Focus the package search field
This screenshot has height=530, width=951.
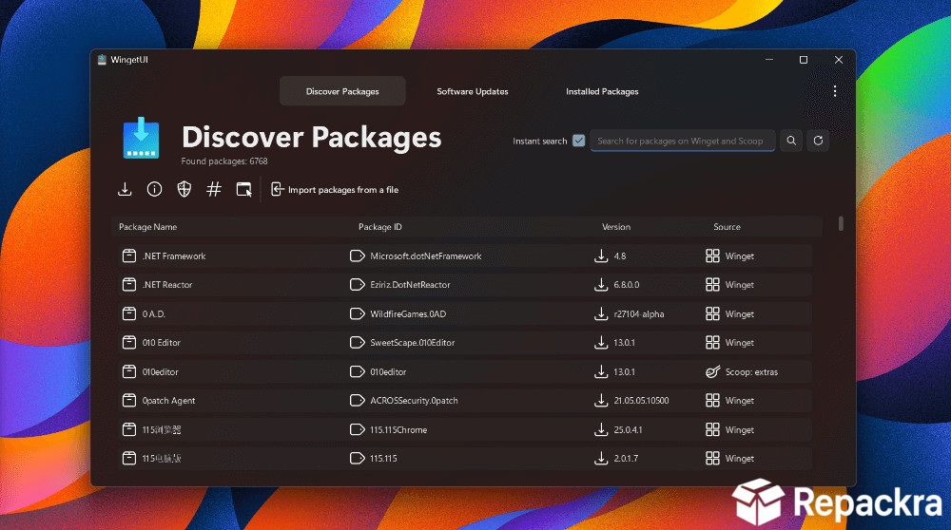click(x=682, y=141)
